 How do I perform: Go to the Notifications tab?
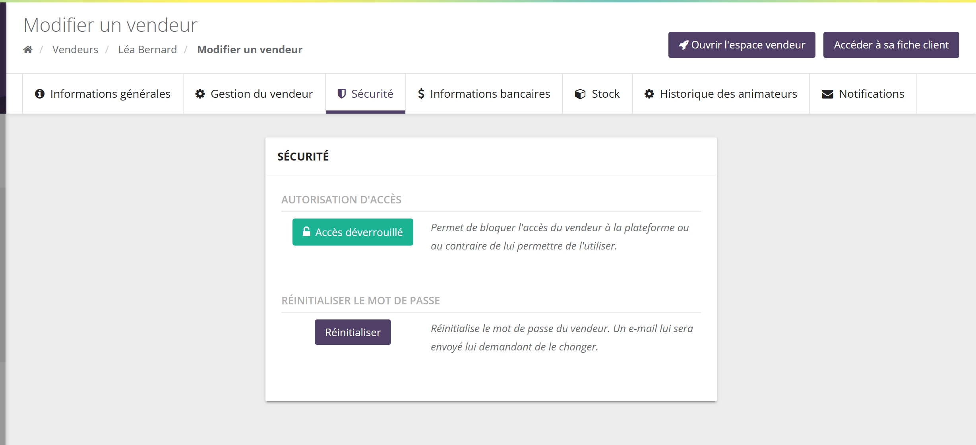[x=863, y=94]
